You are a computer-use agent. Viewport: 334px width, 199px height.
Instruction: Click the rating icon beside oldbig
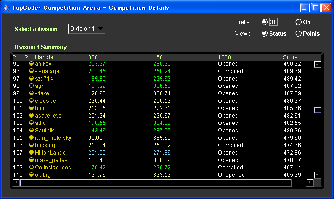[x=32, y=174]
